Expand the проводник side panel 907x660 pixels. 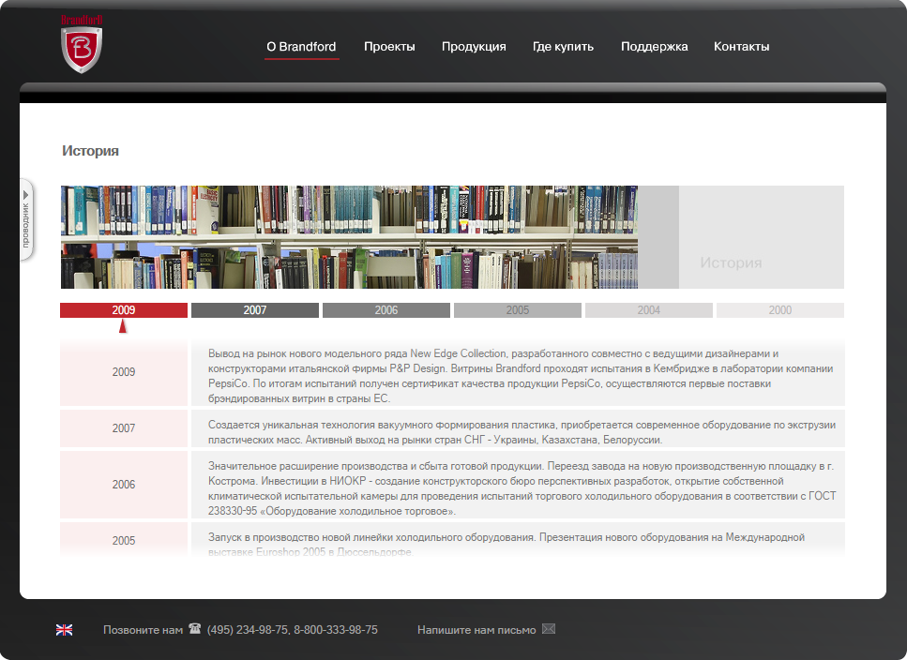click(x=26, y=219)
